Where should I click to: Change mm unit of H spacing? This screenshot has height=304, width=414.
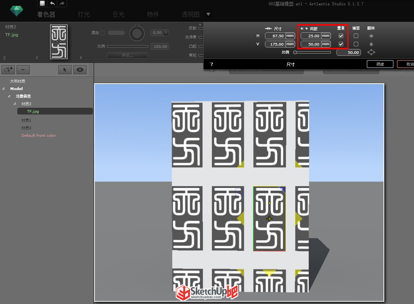pos(326,36)
